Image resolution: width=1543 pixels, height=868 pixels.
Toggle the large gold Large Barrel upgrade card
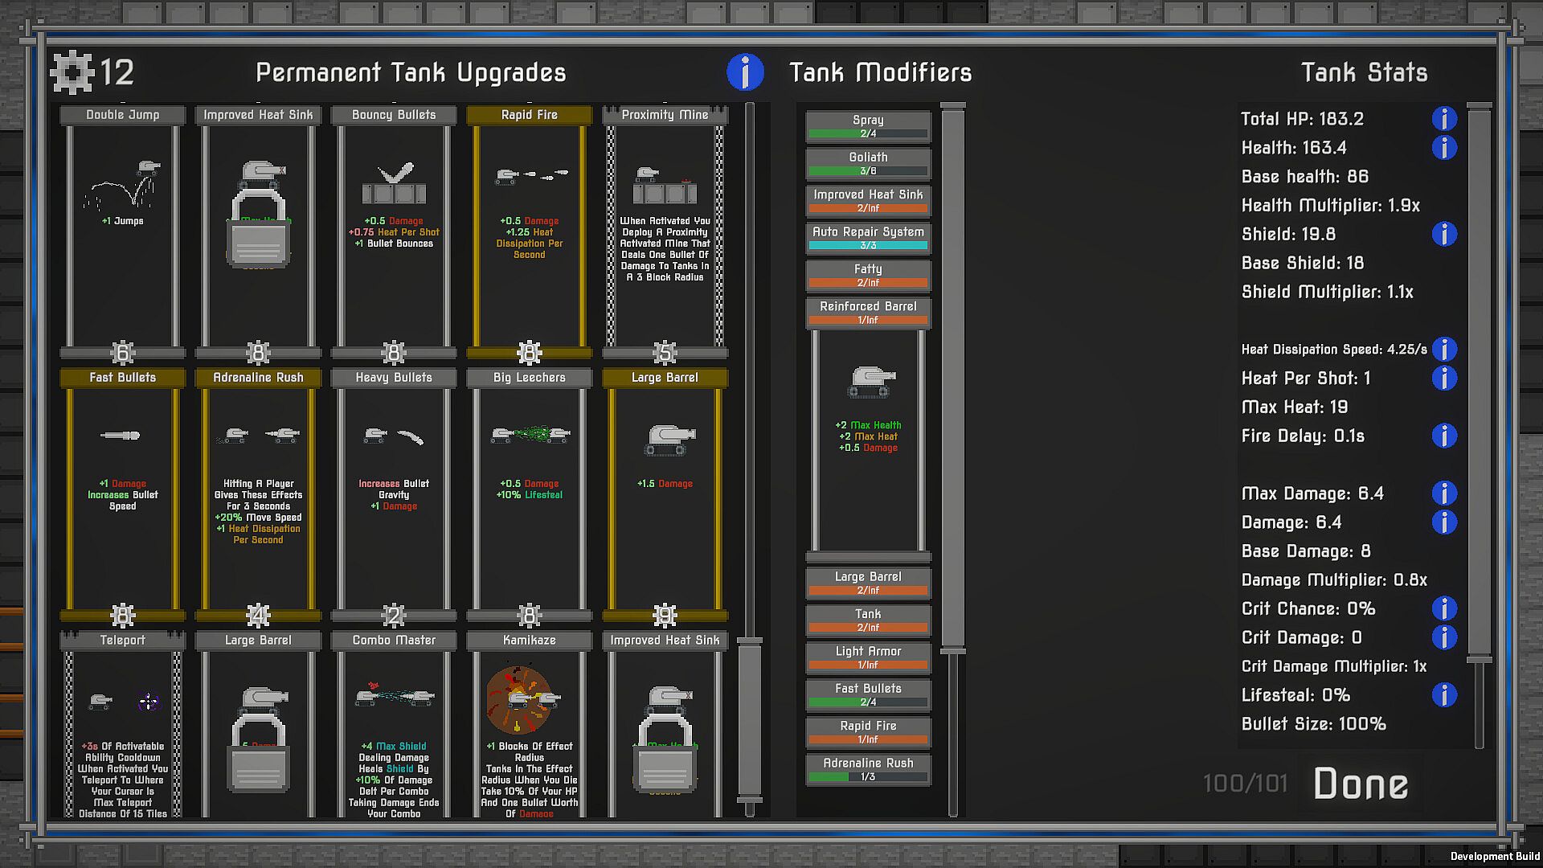point(665,496)
